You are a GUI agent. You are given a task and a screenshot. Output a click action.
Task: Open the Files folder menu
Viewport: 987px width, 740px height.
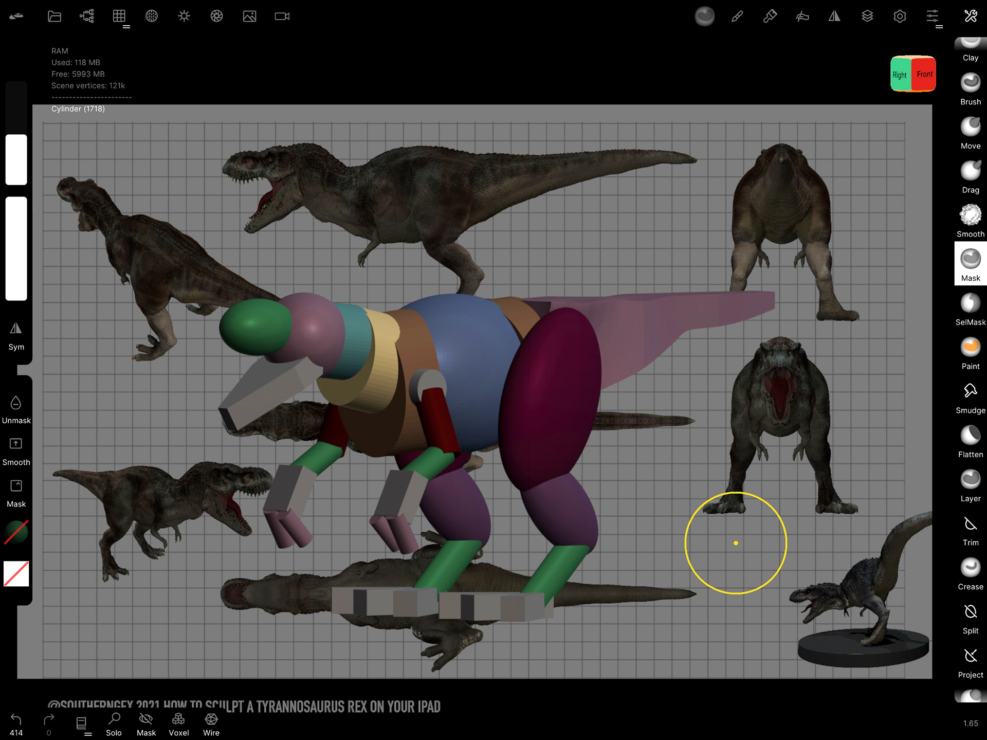coord(54,16)
